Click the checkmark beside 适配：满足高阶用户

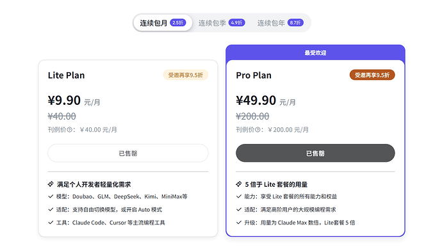[x=239, y=210]
